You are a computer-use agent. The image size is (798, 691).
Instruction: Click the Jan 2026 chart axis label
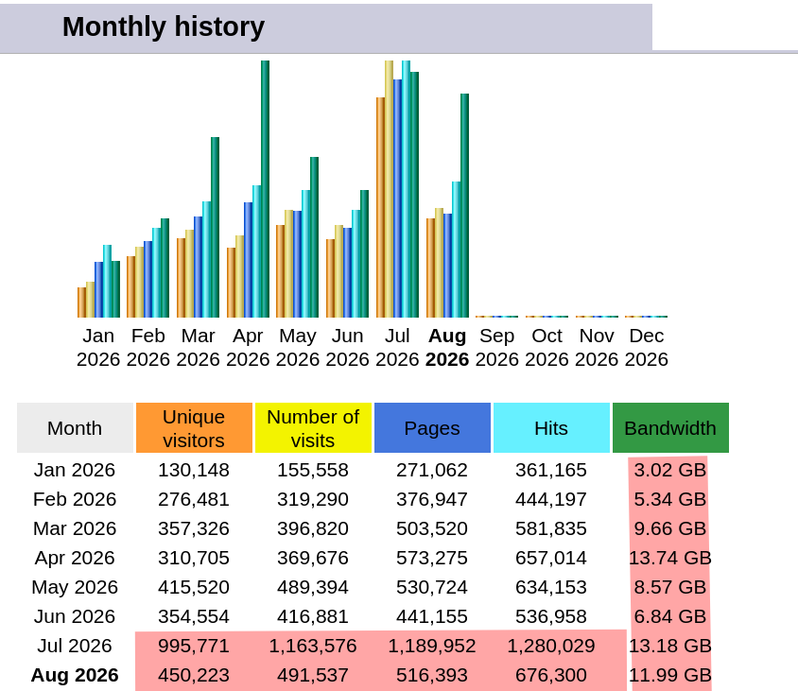(98, 348)
